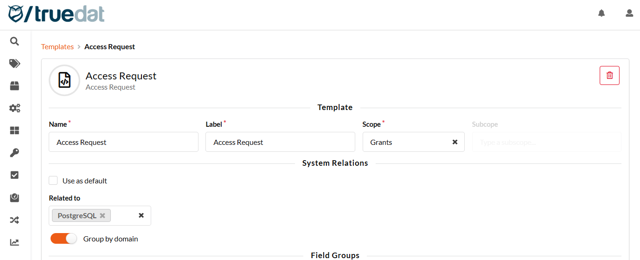This screenshot has height=260, width=640.
Task: Go to Templates breadcrumb link
Action: pyautogui.click(x=58, y=46)
